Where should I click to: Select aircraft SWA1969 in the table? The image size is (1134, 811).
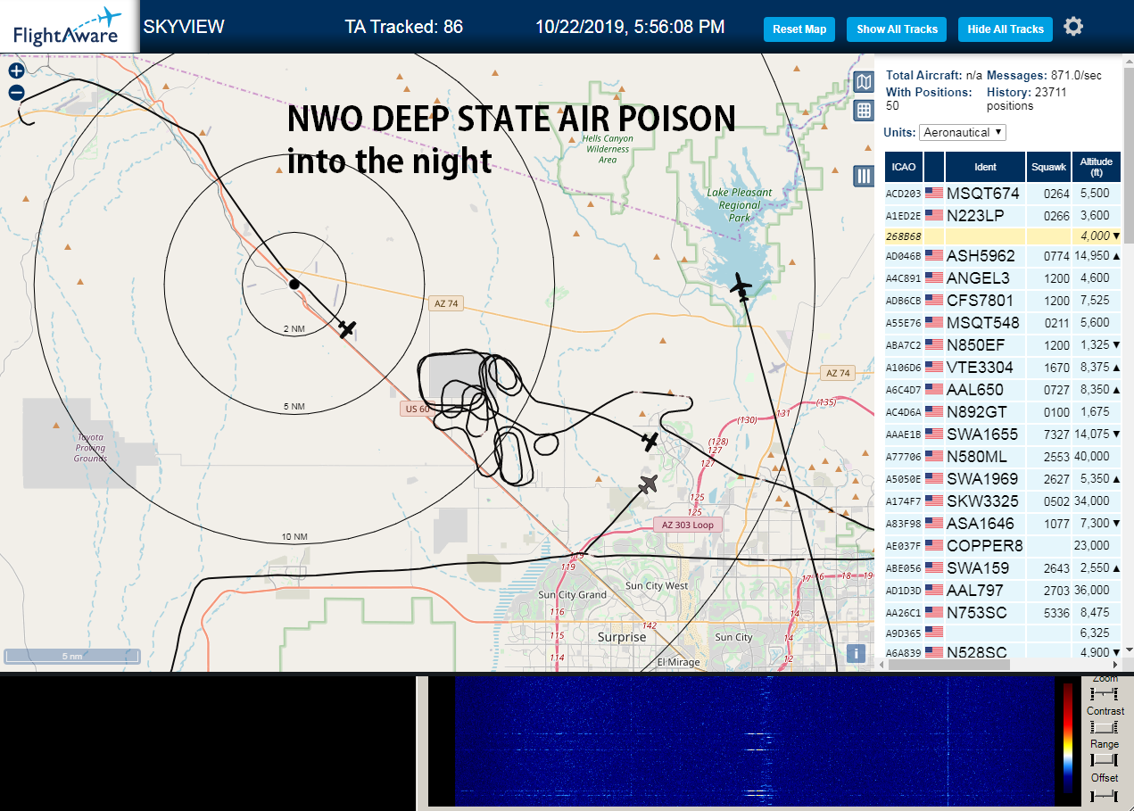tap(1003, 478)
